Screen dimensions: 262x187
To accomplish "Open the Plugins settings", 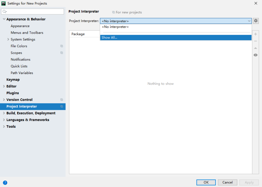I will tap(12, 93).
